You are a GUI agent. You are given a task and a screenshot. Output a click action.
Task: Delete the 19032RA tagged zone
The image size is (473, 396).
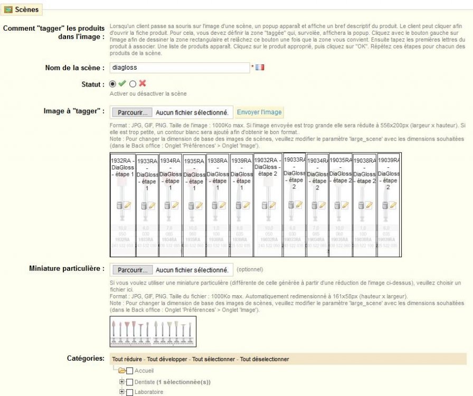(264, 205)
